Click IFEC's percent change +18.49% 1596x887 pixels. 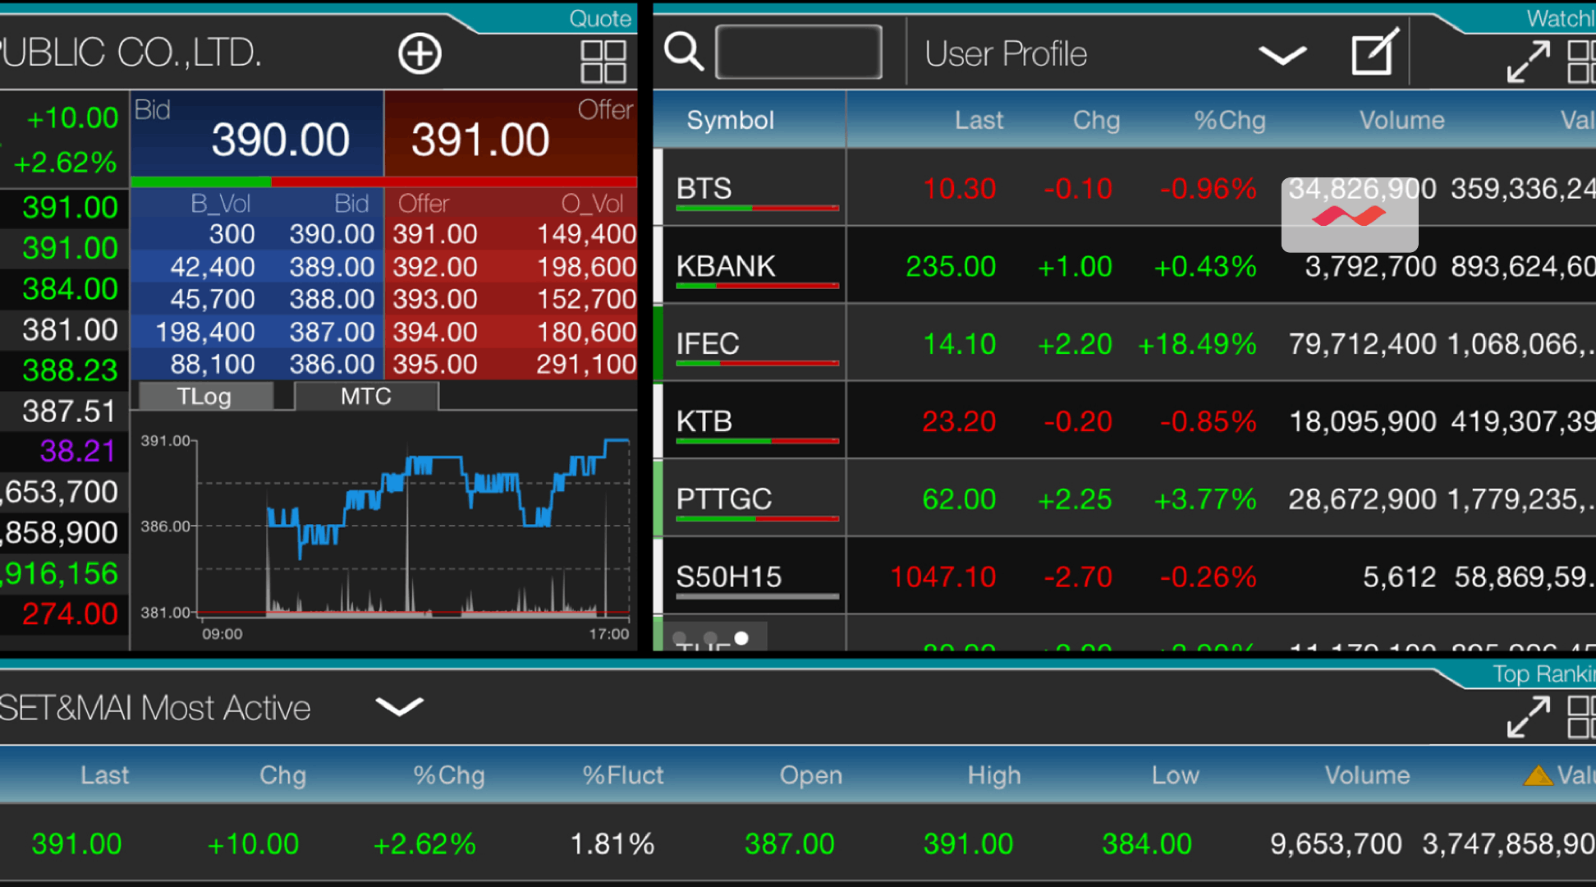point(1197,343)
